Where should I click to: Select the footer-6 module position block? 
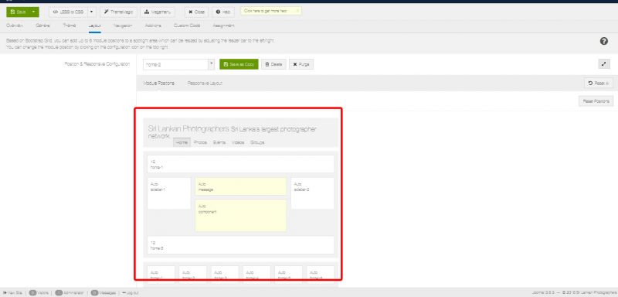(321, 275)
